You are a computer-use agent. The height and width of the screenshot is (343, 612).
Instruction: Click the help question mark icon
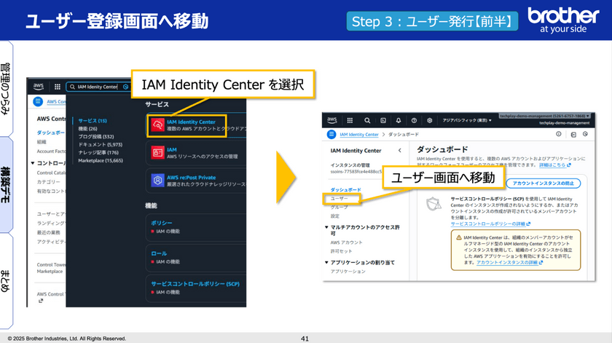point(414,120)
